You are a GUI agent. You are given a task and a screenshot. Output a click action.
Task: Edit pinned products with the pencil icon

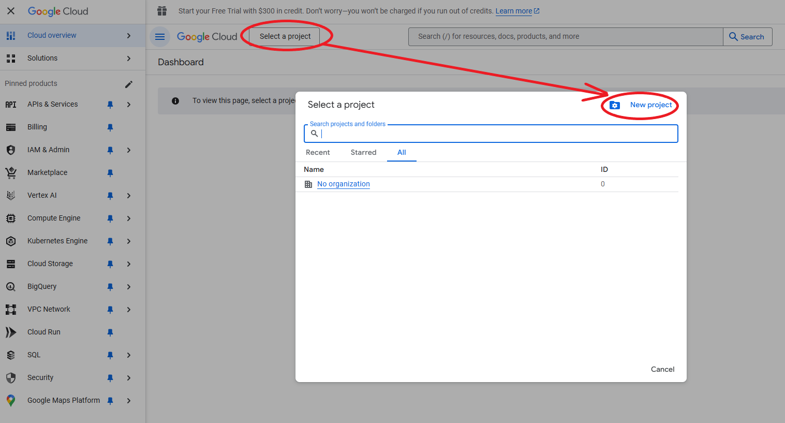tap(129, 84)
